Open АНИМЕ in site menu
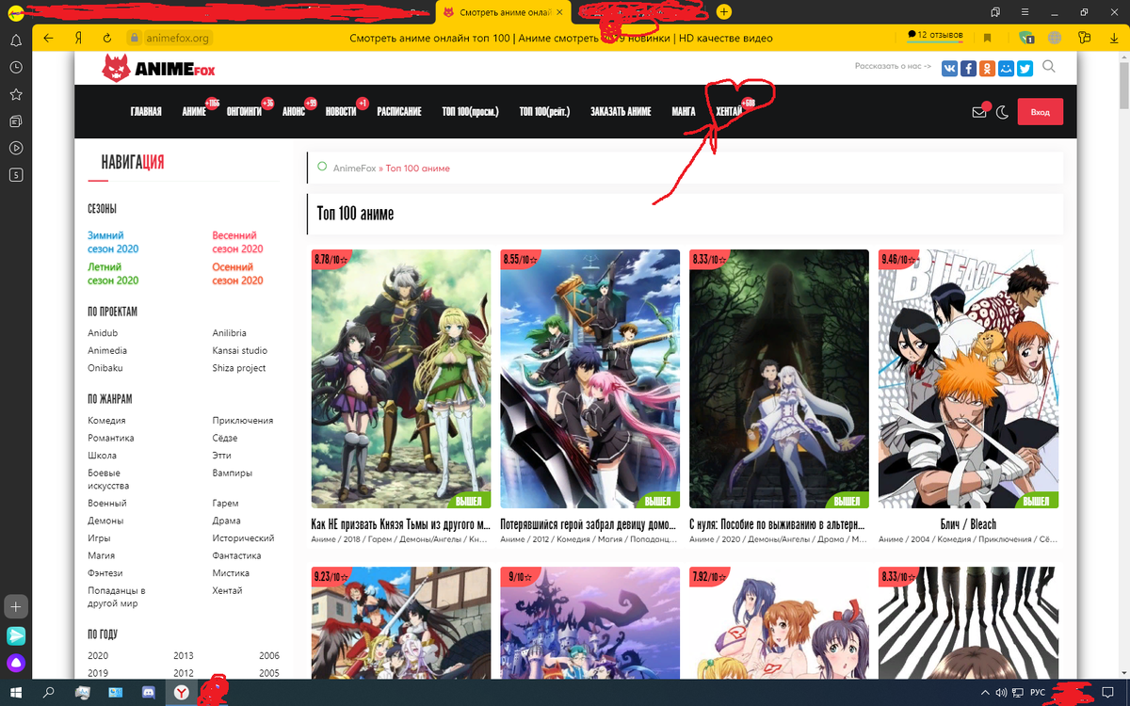This screenshot has width=1130, height=706. [194, 111]
